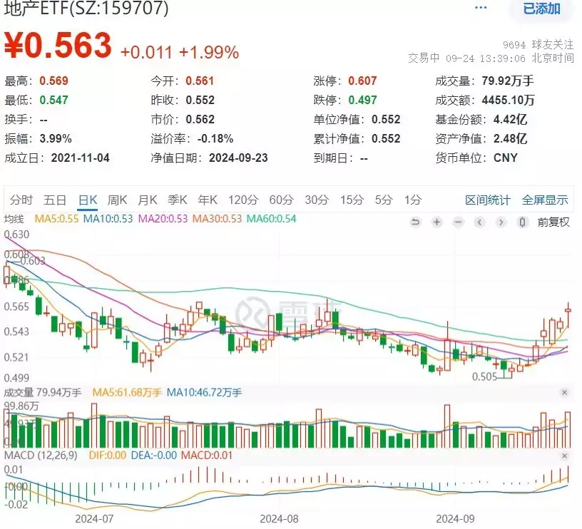
Task: Select the 日K chart tab
Action: [x=88, y=200]
